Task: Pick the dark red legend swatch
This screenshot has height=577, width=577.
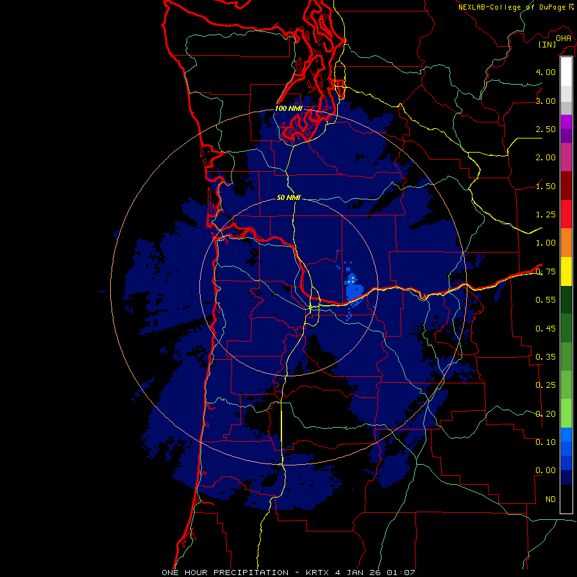Action: (x=566, y=186)
